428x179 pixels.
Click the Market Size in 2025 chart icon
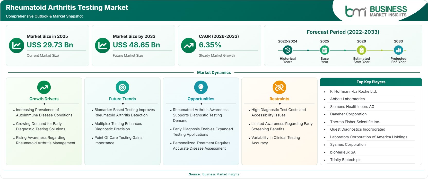16,46
